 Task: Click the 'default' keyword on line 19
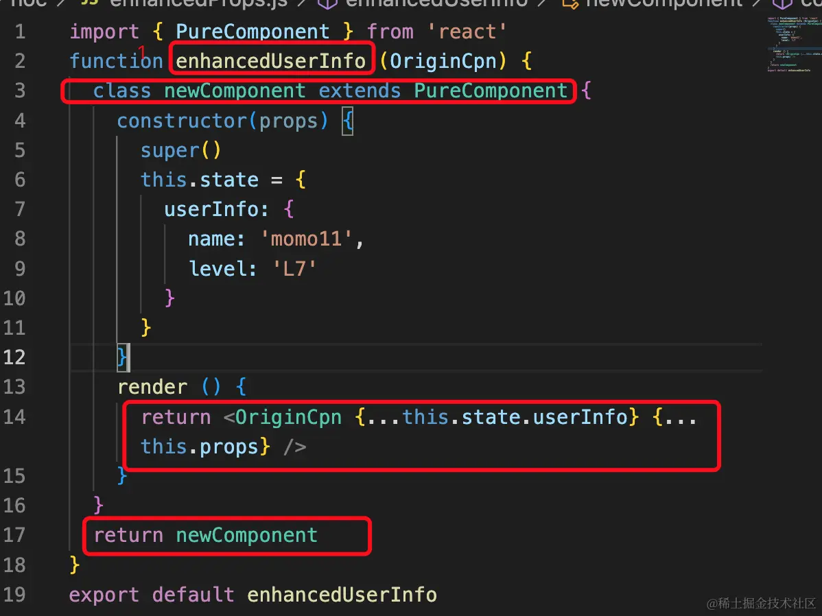pyautogui.click(x=193, y=595)
